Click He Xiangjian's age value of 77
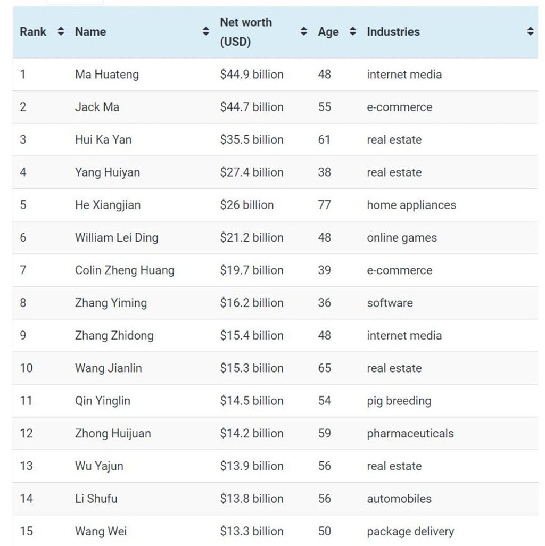This screenshot has height=546, width=545. click(x=323, y=205)
